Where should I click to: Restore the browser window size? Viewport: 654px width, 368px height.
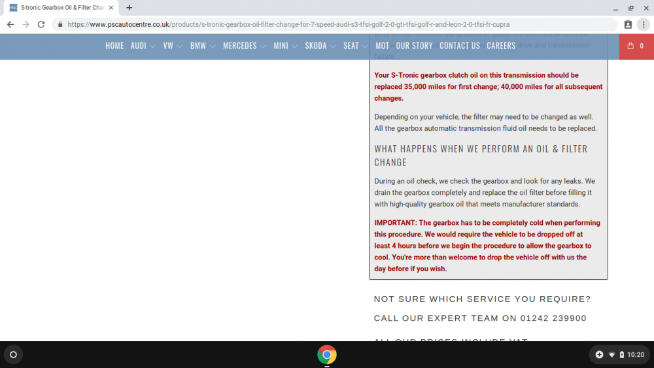click(630, 8)
